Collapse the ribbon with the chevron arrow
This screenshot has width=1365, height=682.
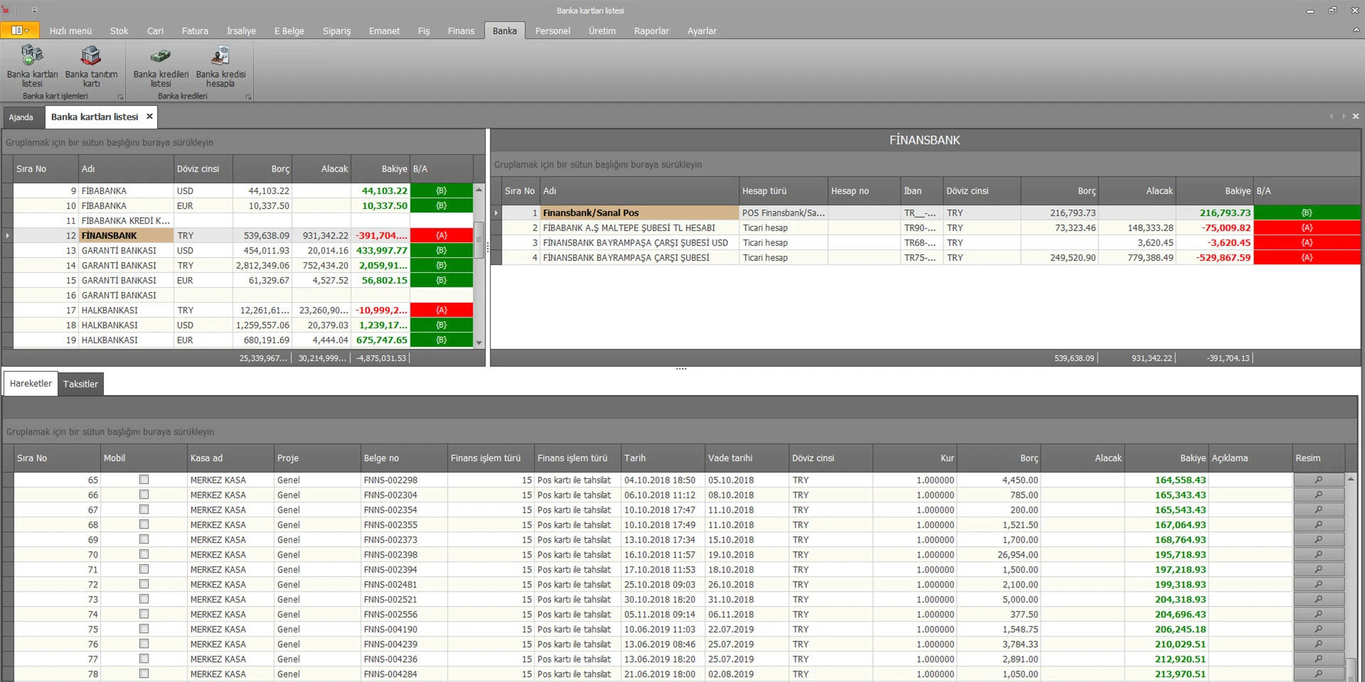pos(1356,31)
